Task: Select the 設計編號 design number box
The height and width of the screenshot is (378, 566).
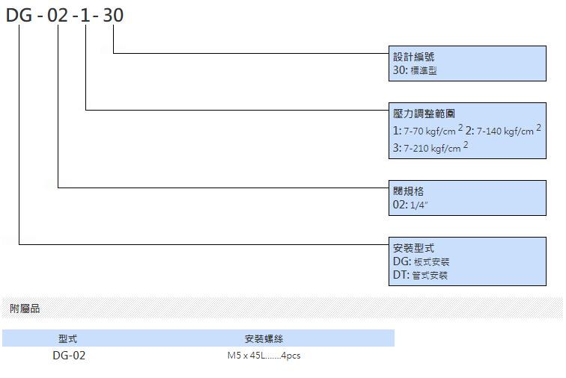Action: (467, 63)
